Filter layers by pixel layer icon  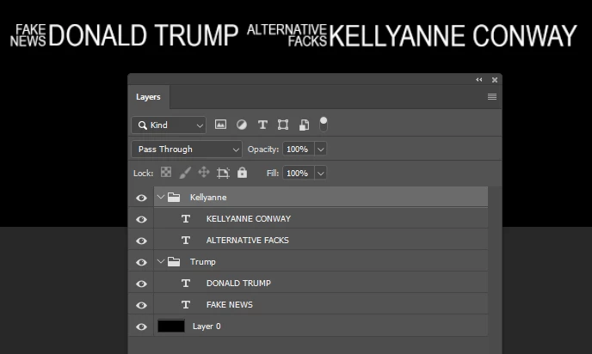220,125
